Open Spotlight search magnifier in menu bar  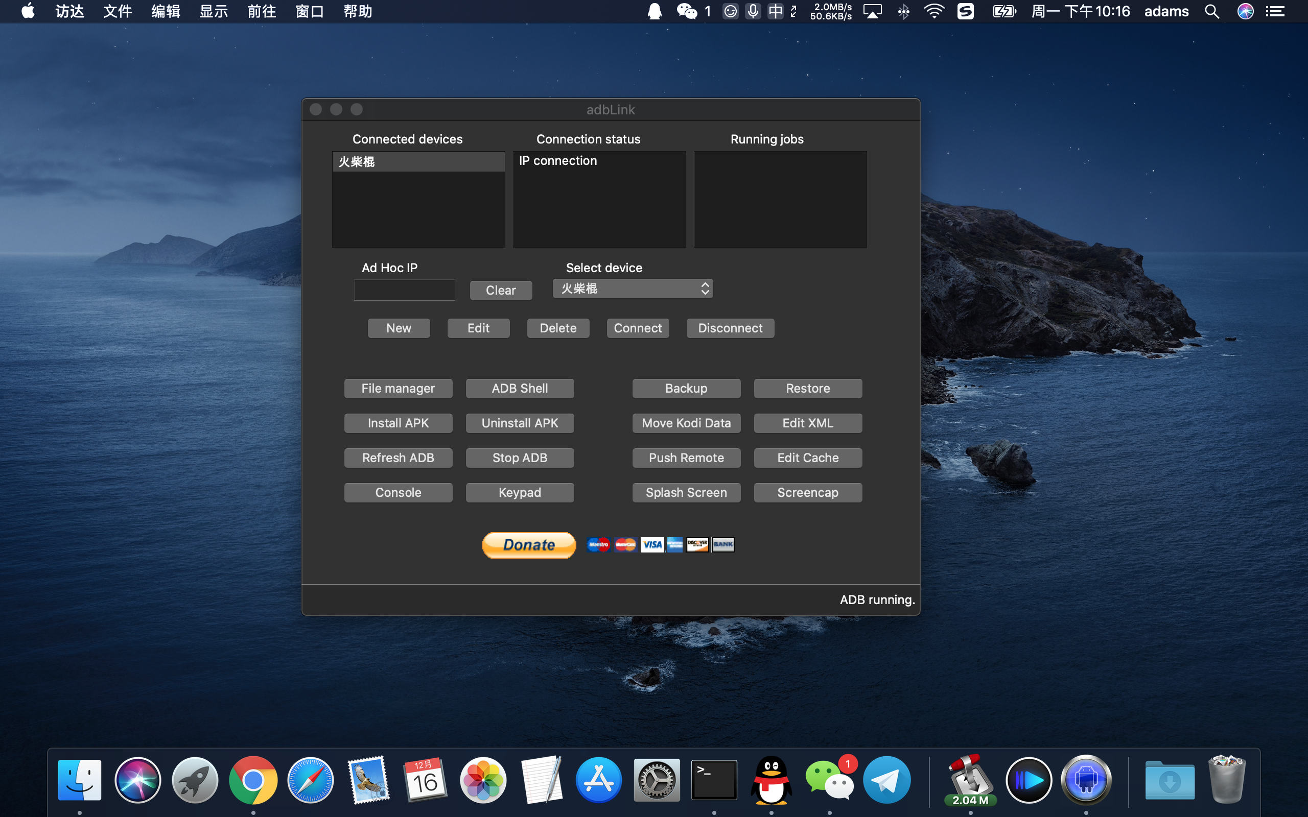pyautogui.click(x=1212, y=11)
